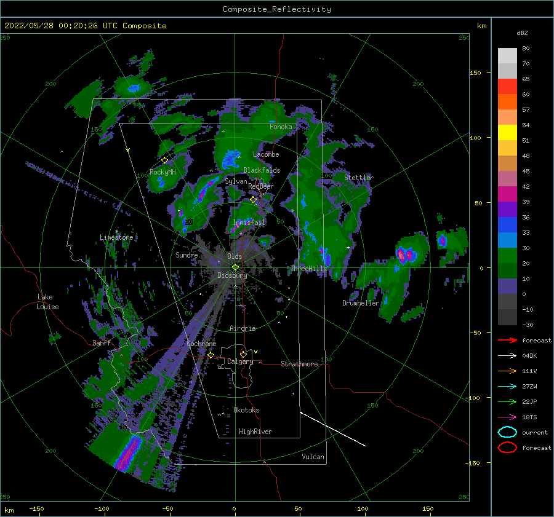Click the Limestone label
554x517 pixels.
pos(116,237)
